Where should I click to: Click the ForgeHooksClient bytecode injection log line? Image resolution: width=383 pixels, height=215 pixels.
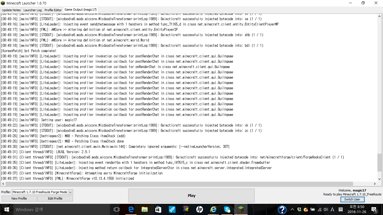pyautogui.click(x=172, y=157)
